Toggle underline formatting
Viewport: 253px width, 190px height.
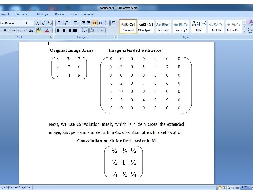tap(5, 30)
